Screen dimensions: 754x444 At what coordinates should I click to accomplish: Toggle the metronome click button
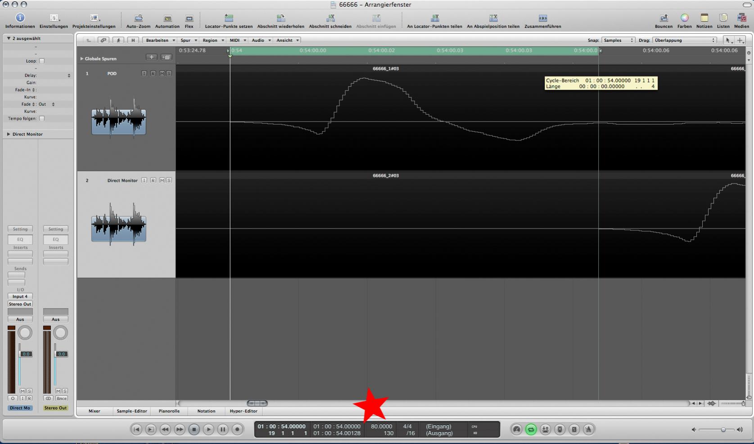(x=588, y=429)
